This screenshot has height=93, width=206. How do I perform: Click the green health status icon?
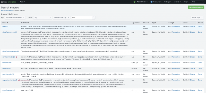[x=134, y=2]
